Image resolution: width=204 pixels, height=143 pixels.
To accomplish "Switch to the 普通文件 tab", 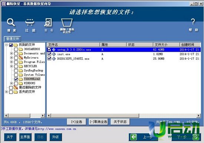I will click(13, 39).
